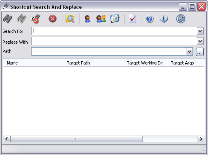Select the single user icon
The width and height of the screenshot is (208, 155).
tap(87, 19)
